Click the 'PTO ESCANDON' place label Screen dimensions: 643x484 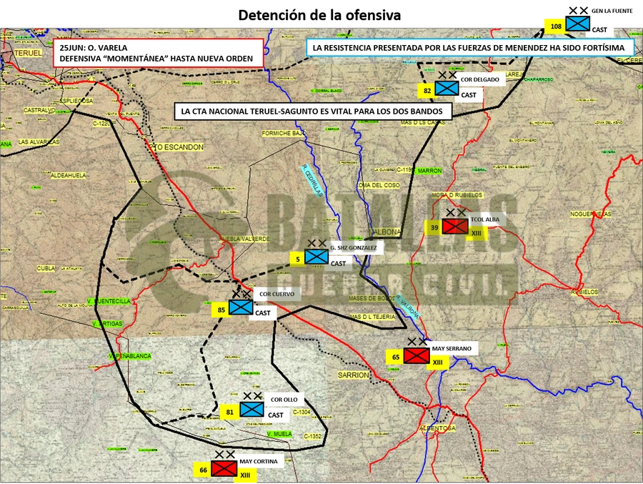tap(176, 147)
